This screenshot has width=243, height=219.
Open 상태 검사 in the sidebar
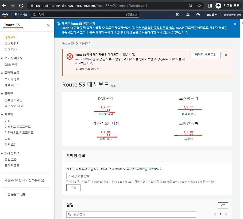pos(10,49)
